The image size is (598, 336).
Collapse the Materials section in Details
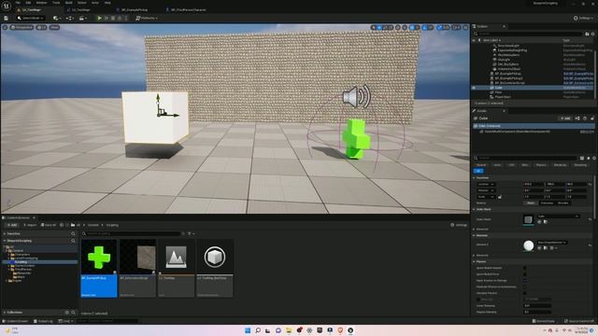click(474, 235)
